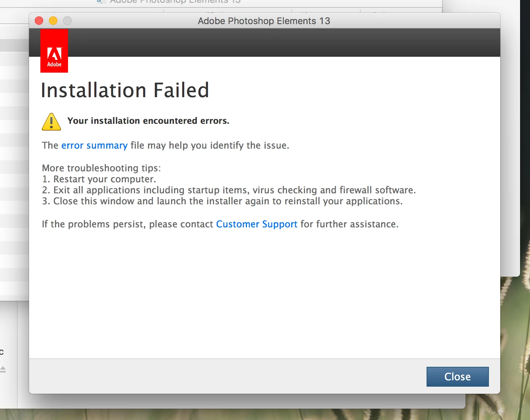Click the red Adobe logo

(54, 51)
